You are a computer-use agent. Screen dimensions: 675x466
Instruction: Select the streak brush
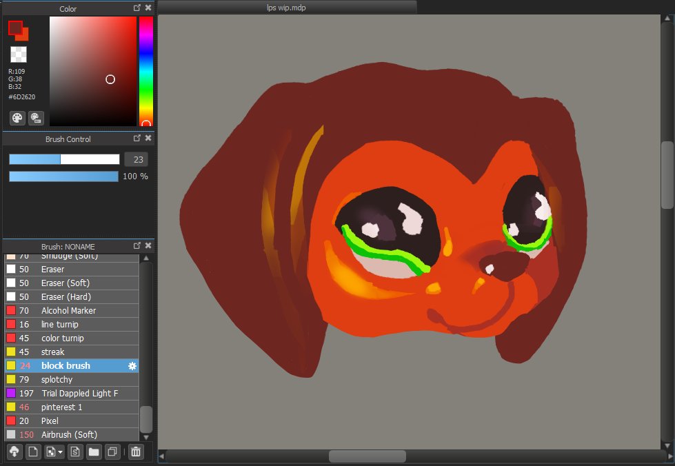click(x=72, y=352)
